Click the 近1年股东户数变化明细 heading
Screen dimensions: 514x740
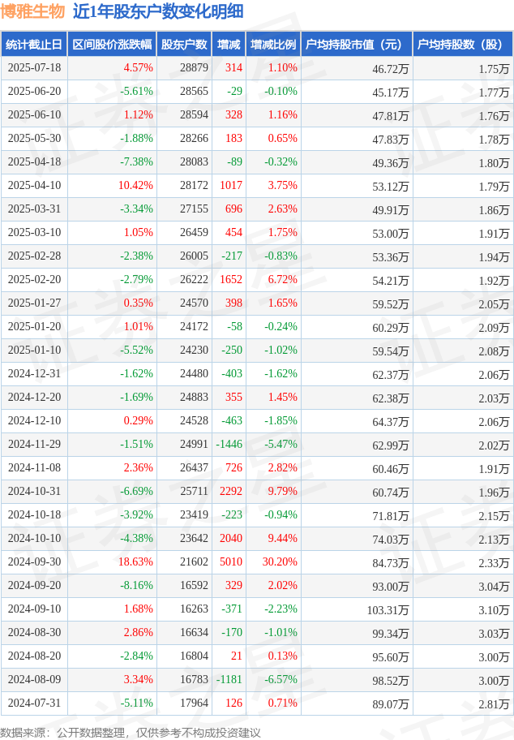click(x=158, y=11)
